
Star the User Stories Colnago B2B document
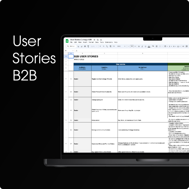pos(94,40)
